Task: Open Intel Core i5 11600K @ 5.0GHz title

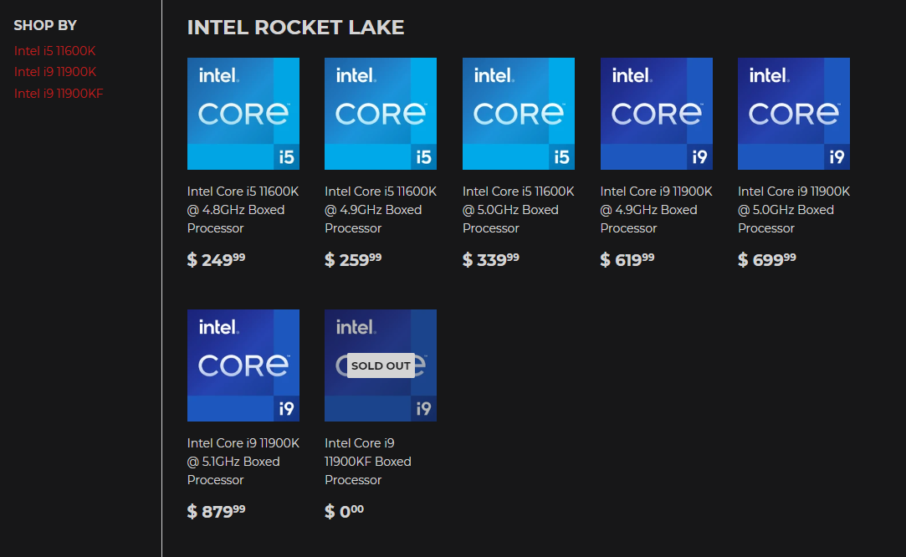Action: click(518, 210)
